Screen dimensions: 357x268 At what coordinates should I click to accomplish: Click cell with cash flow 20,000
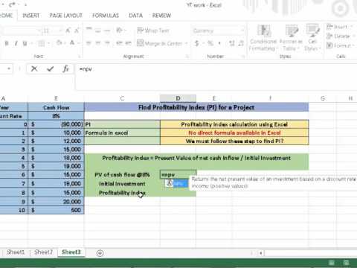56,202
